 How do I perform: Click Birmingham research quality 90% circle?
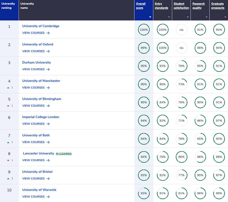(x=200, y=102)
